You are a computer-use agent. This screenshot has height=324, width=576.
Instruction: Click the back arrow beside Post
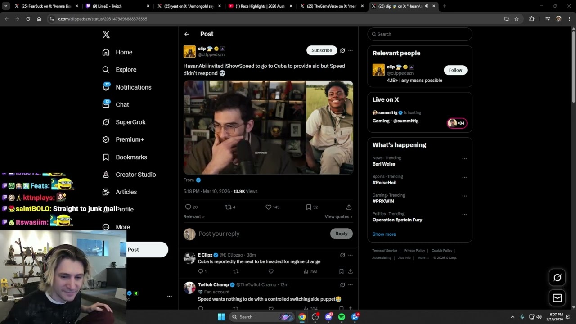187,34
